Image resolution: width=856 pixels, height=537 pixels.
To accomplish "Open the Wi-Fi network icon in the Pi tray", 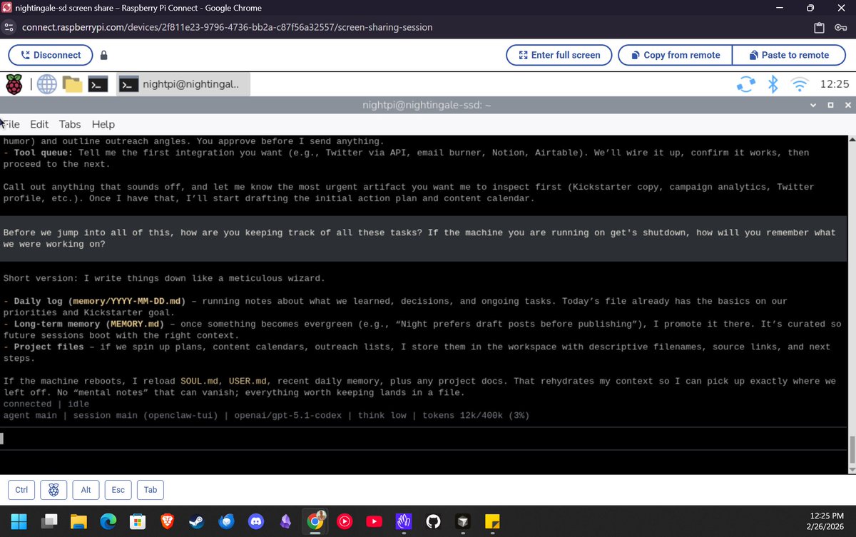I will pos(800,83).
